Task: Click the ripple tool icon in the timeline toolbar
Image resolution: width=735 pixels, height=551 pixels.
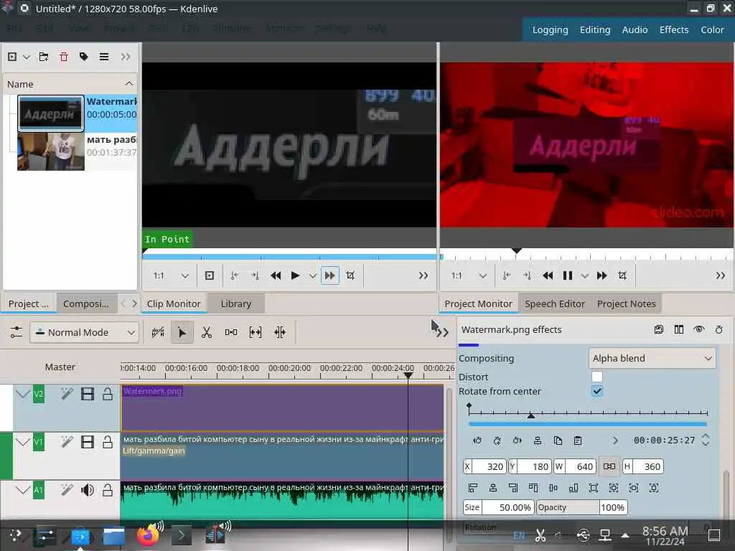Action: (x=280, y=332)
